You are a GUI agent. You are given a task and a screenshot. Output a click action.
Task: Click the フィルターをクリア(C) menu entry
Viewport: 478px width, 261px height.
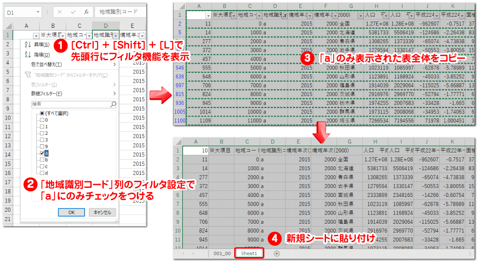click(x=71, y=75)
